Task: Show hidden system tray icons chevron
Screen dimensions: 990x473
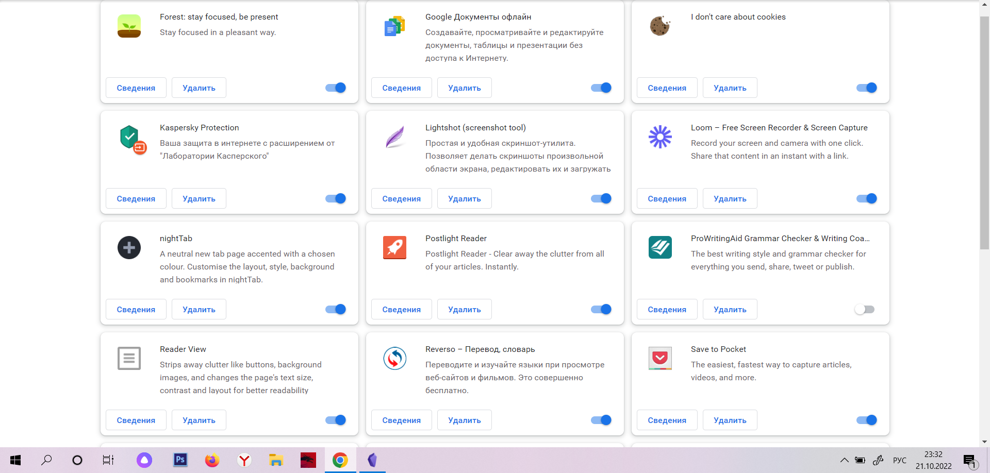Action: pos(844,460)
